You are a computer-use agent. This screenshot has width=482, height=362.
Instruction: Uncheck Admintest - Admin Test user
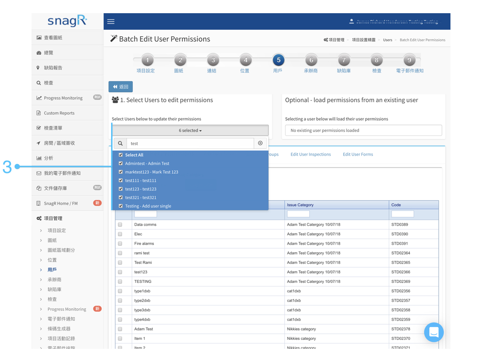coord(120,164)
